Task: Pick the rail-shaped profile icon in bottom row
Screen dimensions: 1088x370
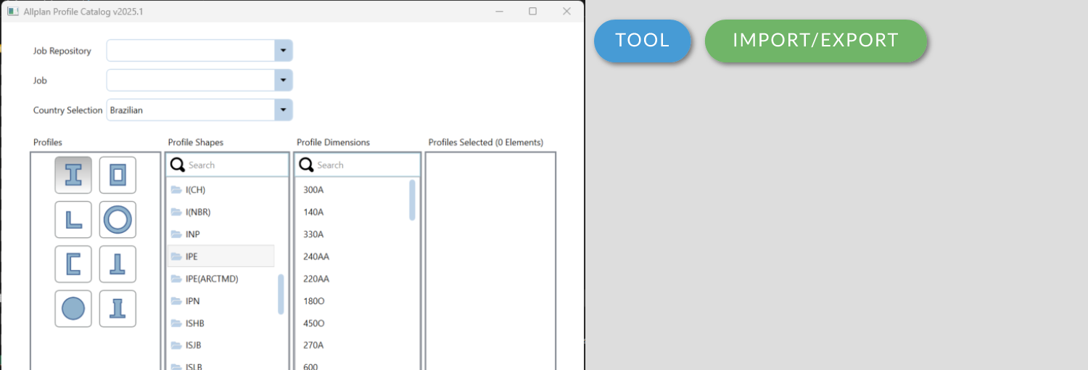Action: click(x=118, y=308)
